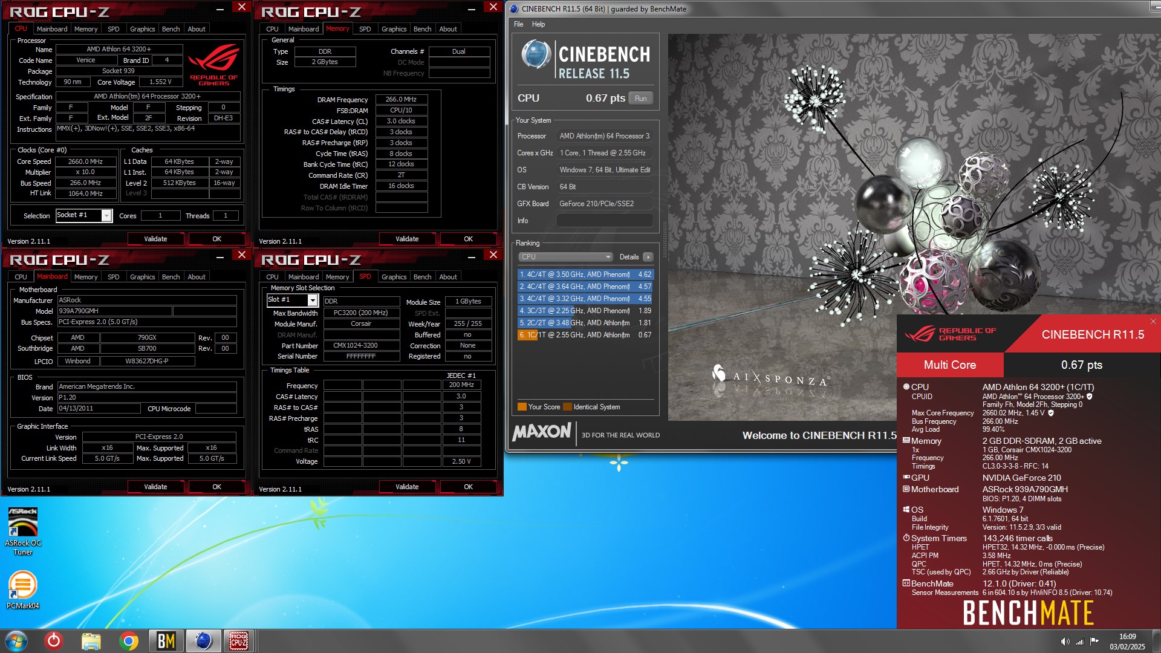Click Validate in SPD slot CPU-Z window

[407, 487]
